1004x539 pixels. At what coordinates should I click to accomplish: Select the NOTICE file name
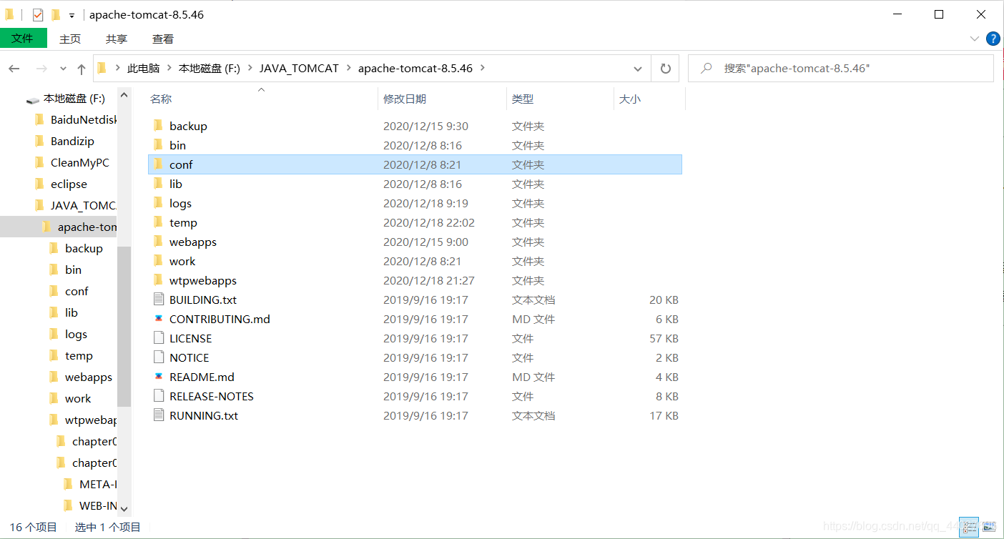click(x=190, y=357)
